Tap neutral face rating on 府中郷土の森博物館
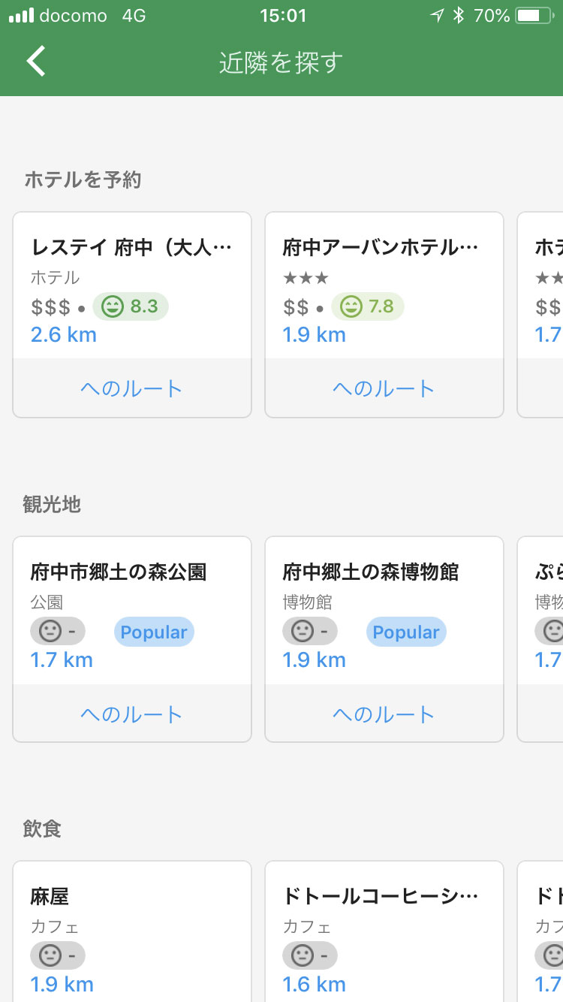Image resolution: width=563 pixels, height=1002 pixels. coord(310,632)
